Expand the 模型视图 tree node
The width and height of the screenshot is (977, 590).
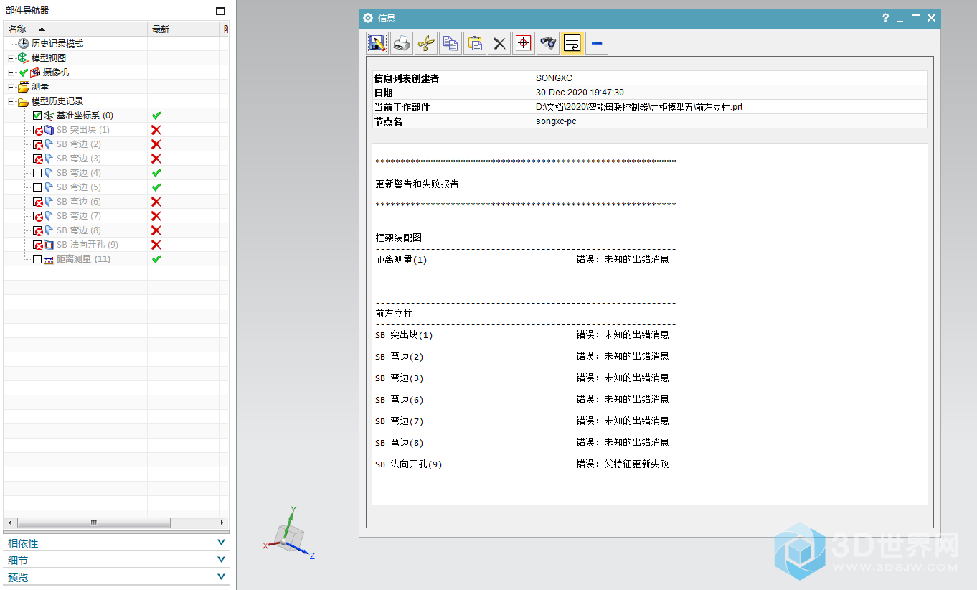tap(11, 58)
